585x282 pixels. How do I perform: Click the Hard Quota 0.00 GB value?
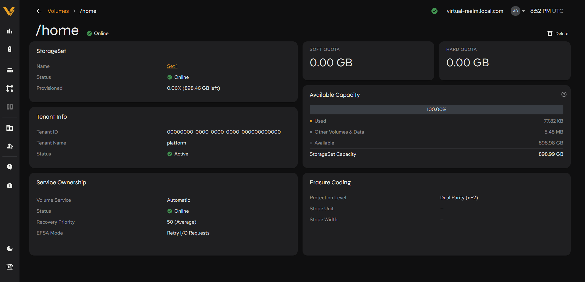(x=467, y=63)
